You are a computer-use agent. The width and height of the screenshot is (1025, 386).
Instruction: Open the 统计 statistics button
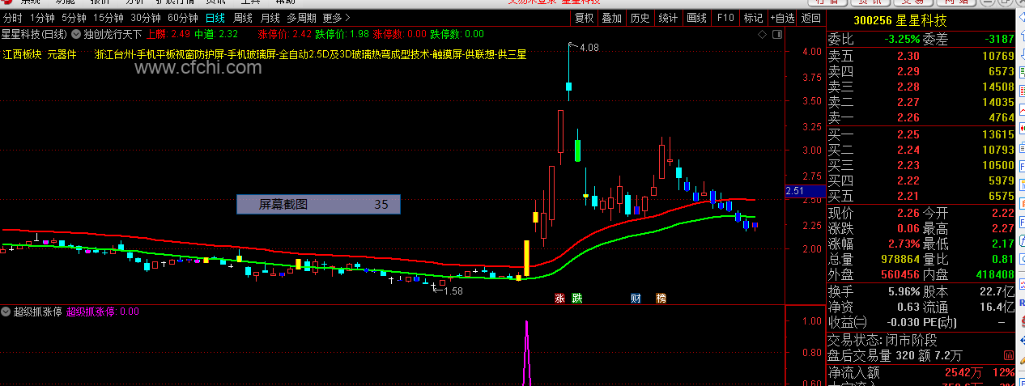click(668, 18)
